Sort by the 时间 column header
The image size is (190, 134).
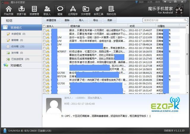132,26
